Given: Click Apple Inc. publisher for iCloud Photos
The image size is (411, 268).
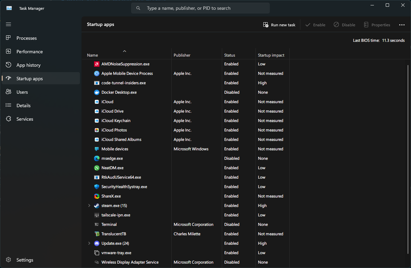Looking at the screenshot, I should 182,130.
